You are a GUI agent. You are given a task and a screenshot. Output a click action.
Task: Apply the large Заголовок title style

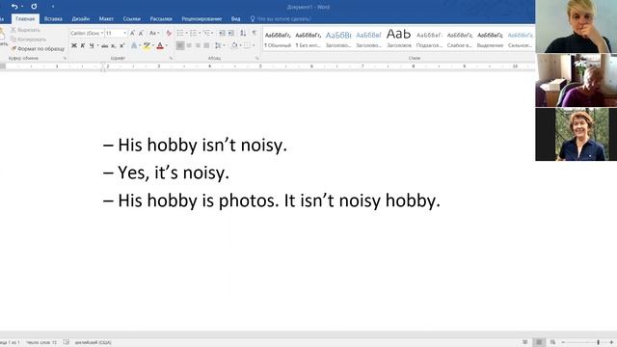(398, 40)
